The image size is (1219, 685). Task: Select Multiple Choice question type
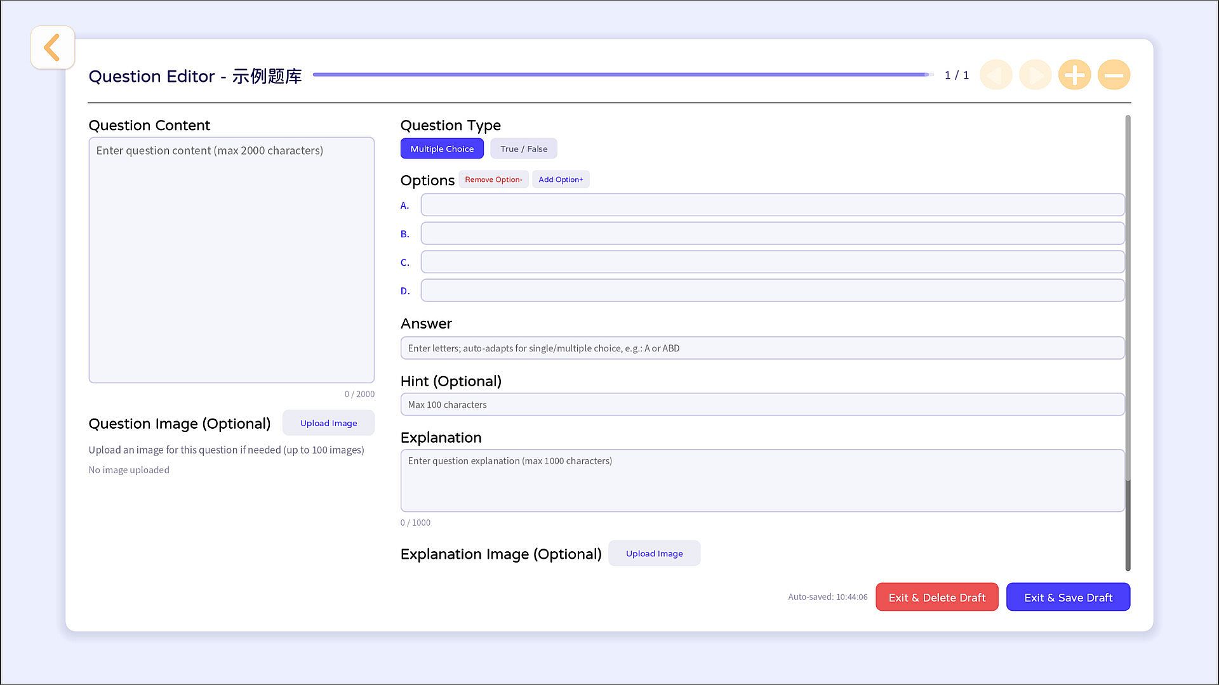point(442,149)
